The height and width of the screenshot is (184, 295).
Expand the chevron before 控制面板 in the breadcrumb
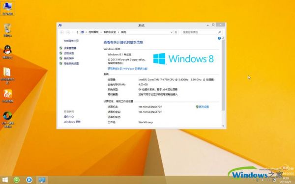pyautogui.click(x=86, y=32)
